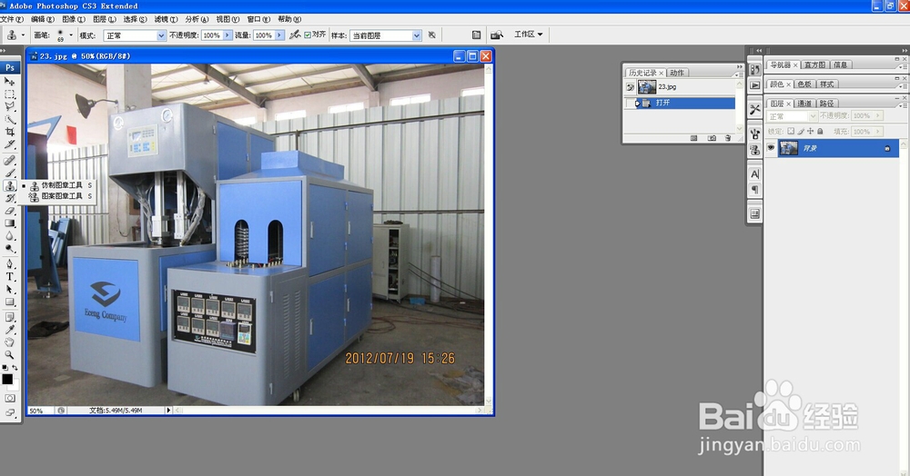This screenshot has width=910, height=476.
Task: Toggle Brushes palette icon in options bar
Action: point(476,35)
